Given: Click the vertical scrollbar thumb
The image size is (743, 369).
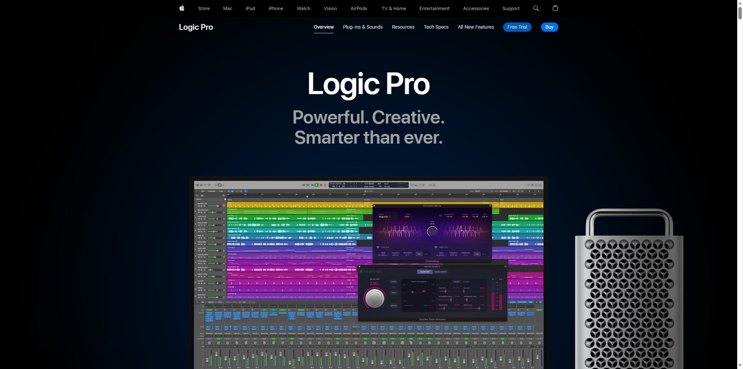Looking at the screenshot, I should point(740,12).
